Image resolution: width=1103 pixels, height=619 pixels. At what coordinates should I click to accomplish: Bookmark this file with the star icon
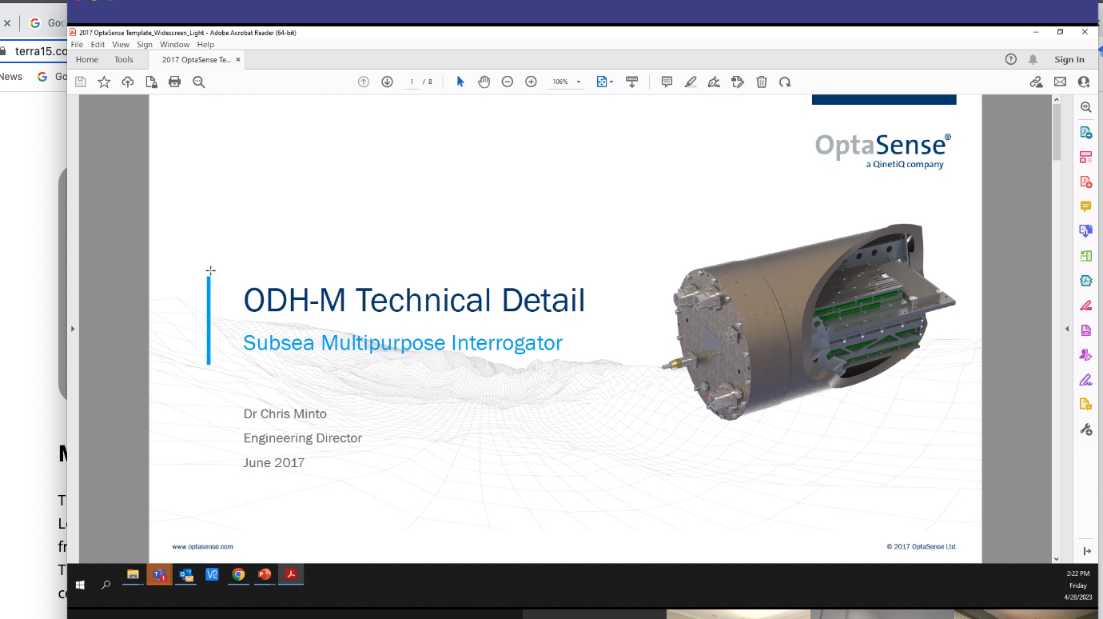click(104, 82)
